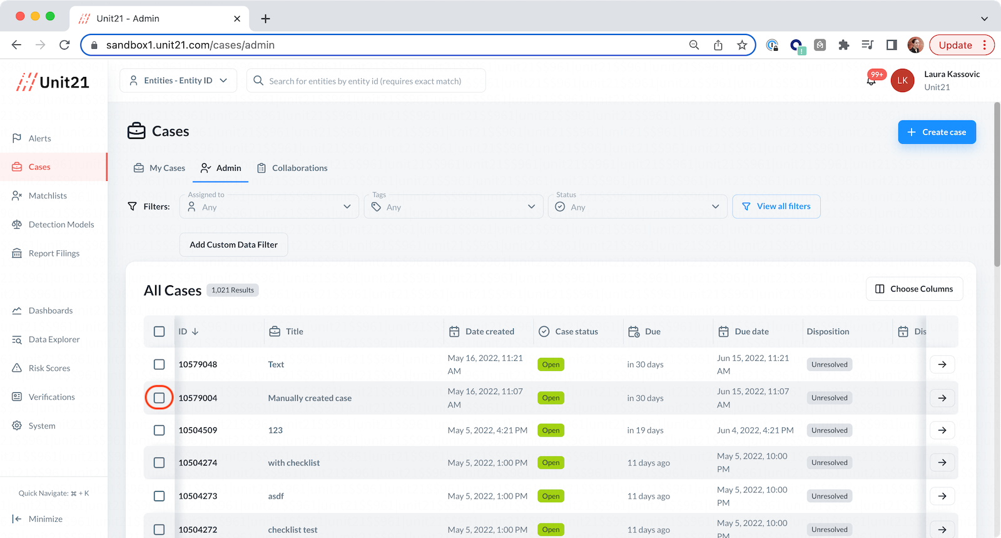1001x538 pixels.
Task: Tick the checkbox for case 10504274
Action: click(160, 463)
